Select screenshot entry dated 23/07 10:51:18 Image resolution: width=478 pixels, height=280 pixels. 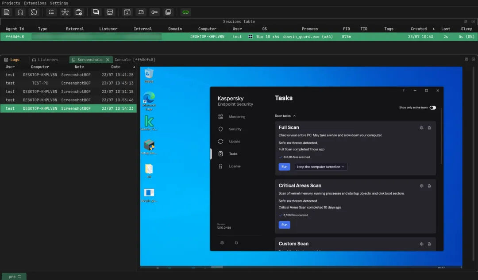(68, 92)
